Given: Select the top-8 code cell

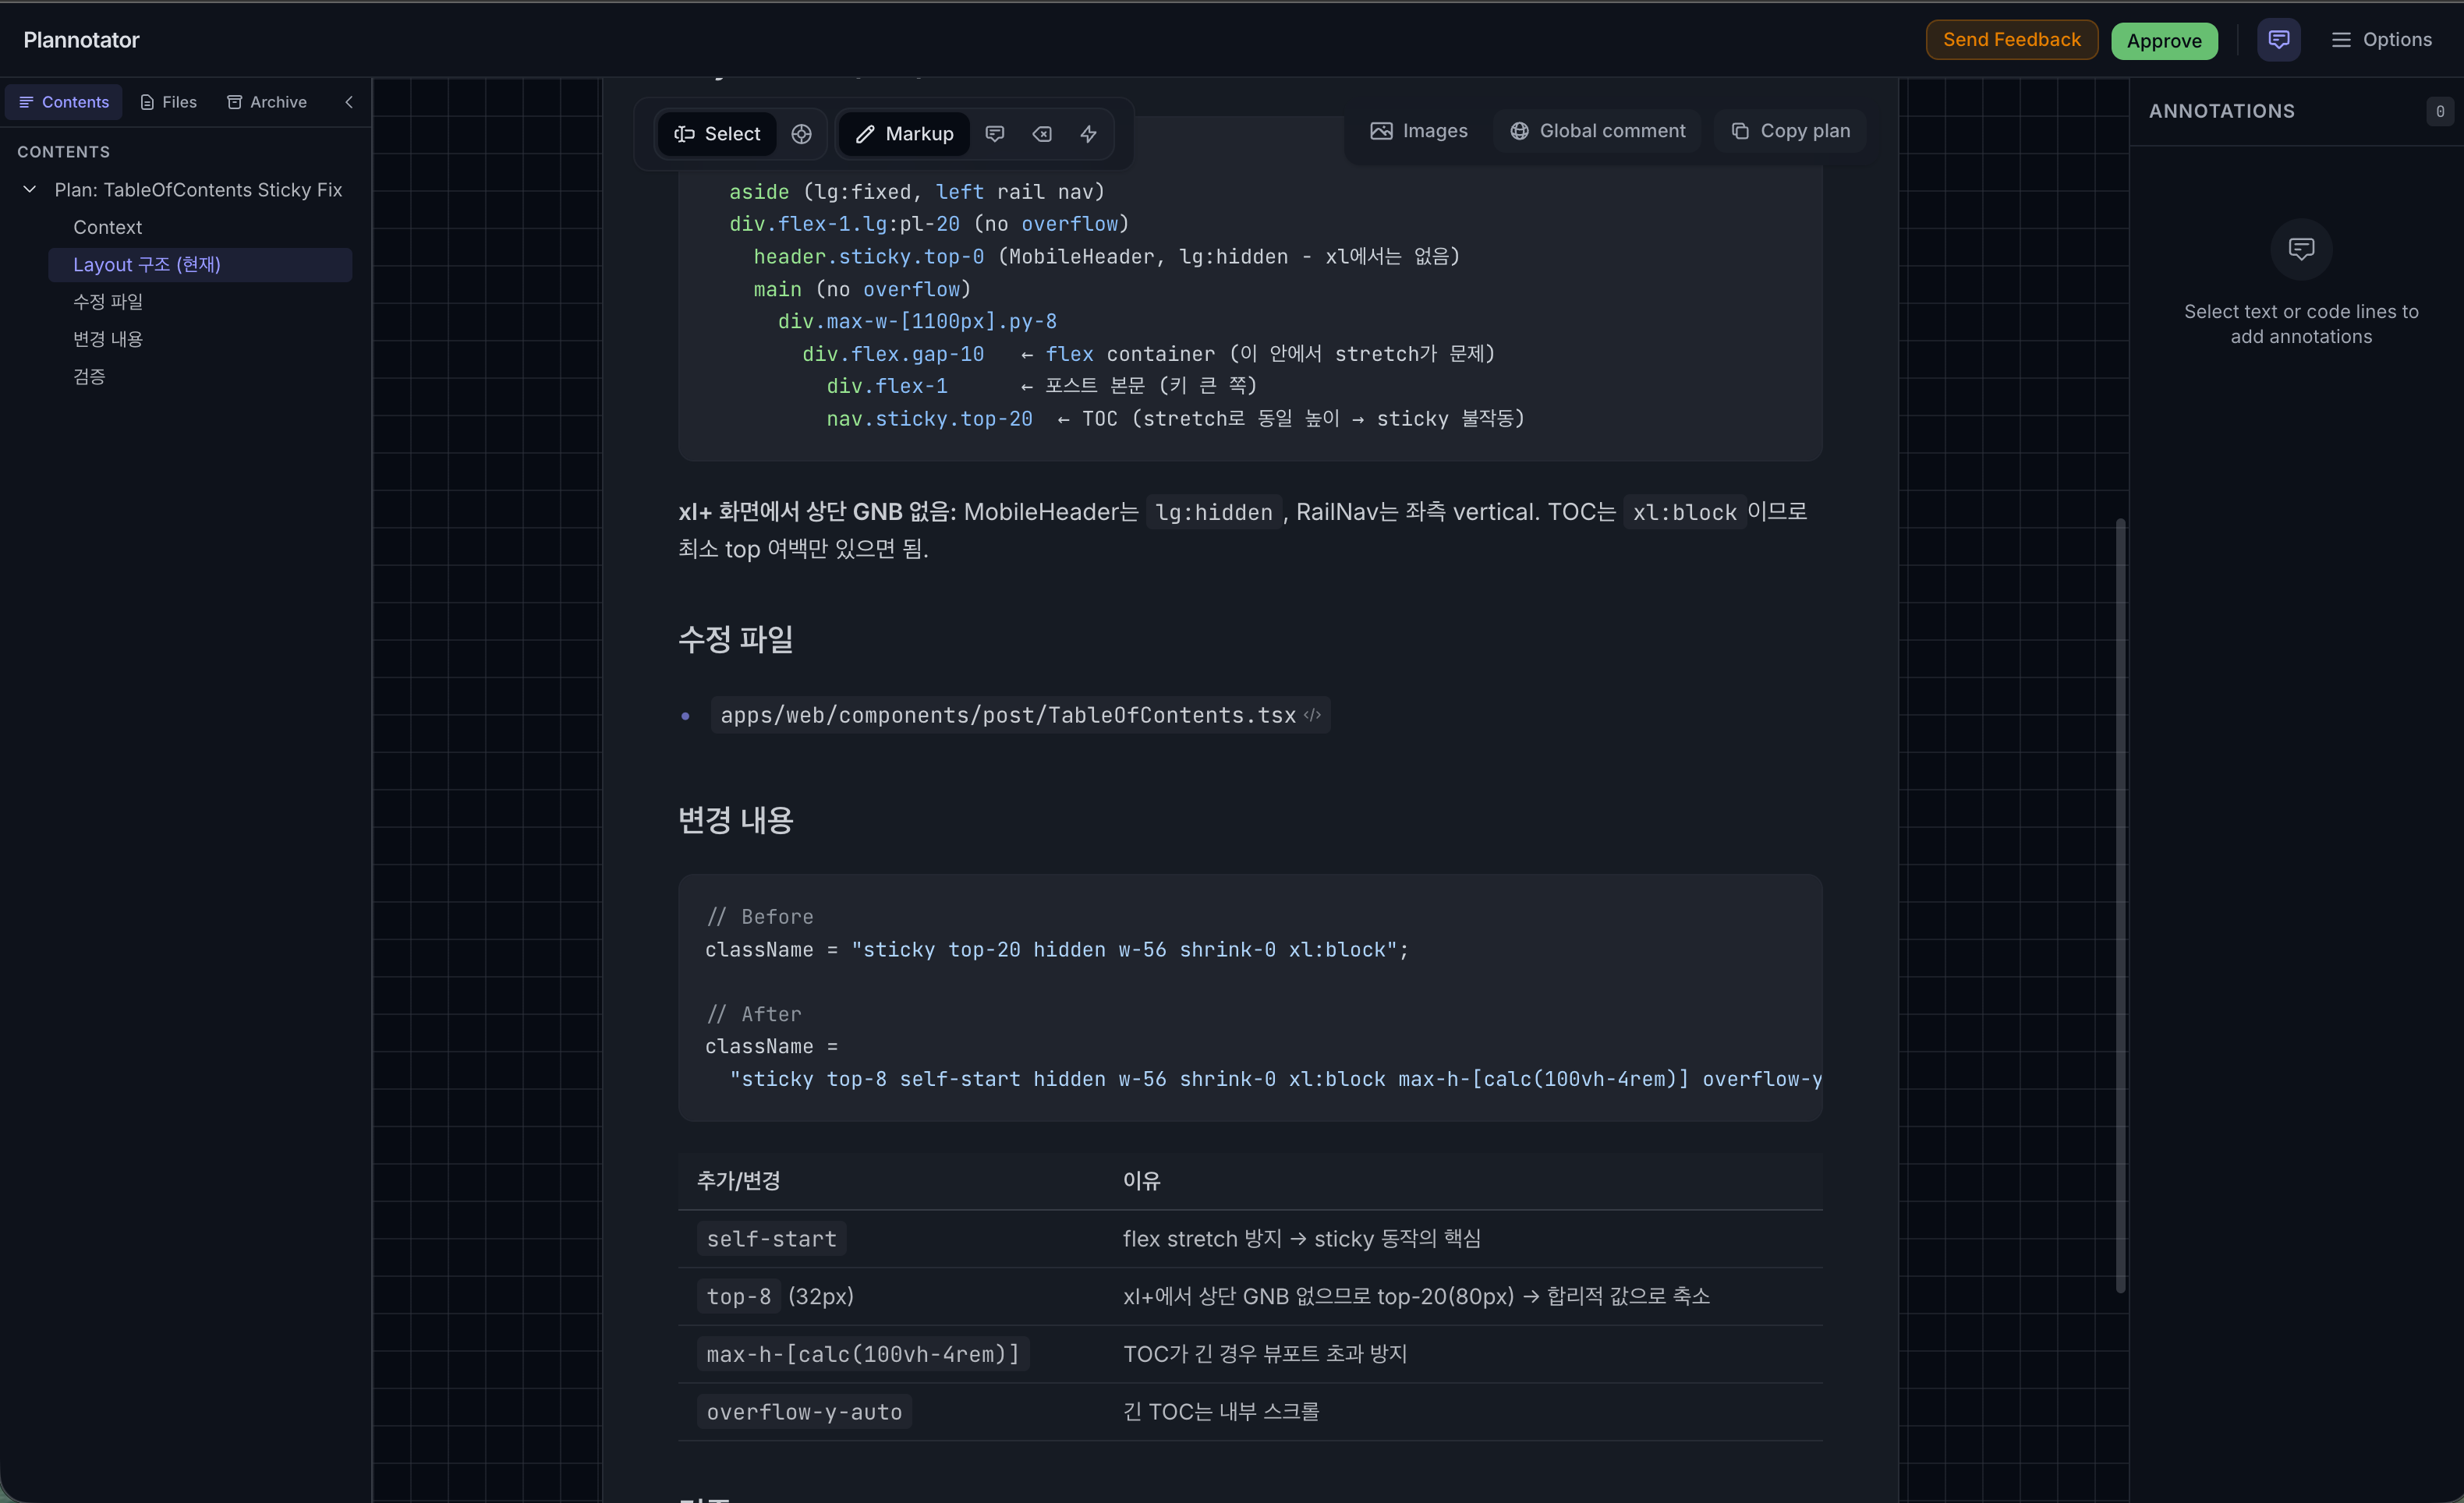Looking at the screenshot, I should tap(738, 1297).
